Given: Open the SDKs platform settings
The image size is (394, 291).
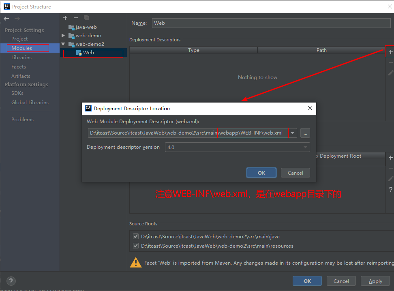Looking at the screenshot, I should [17, 93].
